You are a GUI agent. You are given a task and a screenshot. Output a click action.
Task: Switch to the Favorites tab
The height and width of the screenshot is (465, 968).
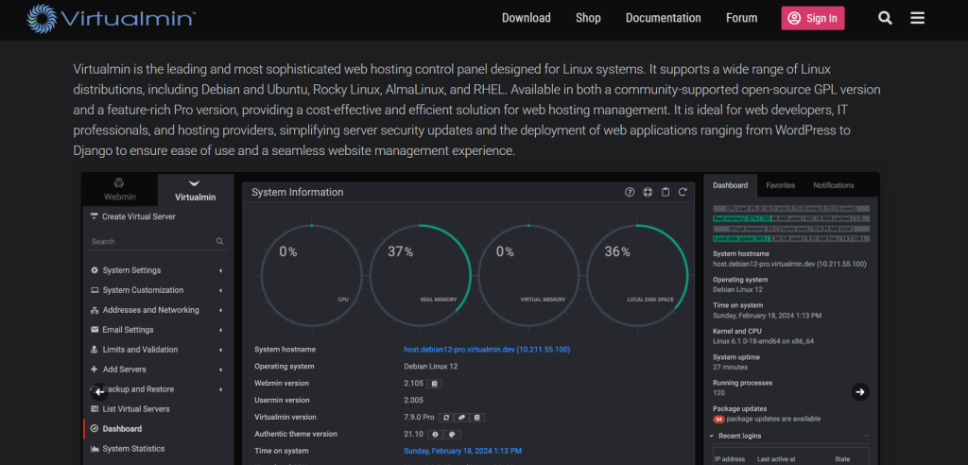(780, 185)
